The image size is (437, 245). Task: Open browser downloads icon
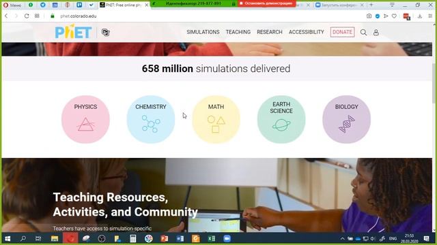pos(420,16)
